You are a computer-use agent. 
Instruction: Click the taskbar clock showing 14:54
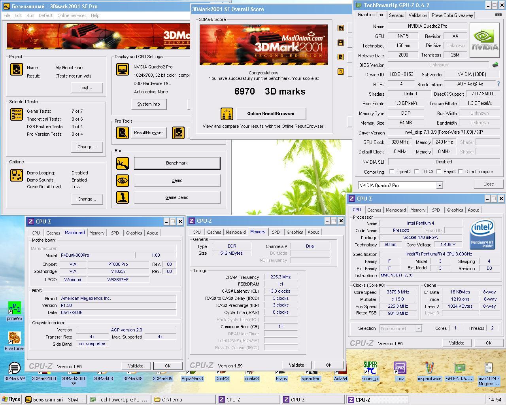click(x=495, y=399)
